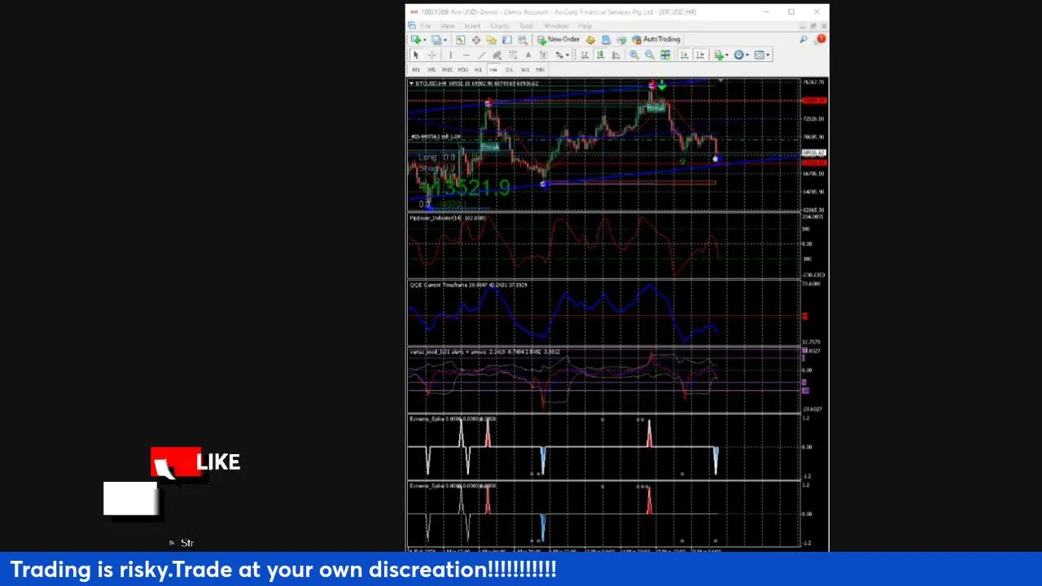Expand the New Chart dropdown arrow
Viewport: 1042px width, 586px height.
click(x=425, y=39)
